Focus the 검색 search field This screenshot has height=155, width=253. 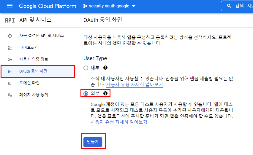pyautogui.click(x=237, y=6)
